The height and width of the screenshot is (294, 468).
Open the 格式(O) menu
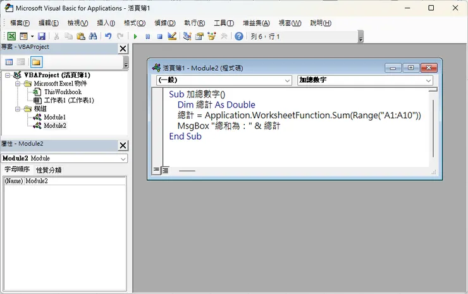click(x=135, y=23)
